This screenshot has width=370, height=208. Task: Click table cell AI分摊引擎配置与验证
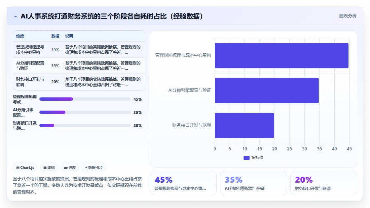(30, 65)
